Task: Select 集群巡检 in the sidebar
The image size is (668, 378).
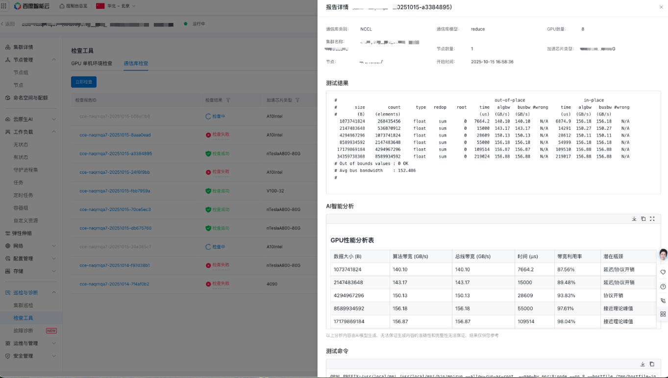Action: (x=24, y=305)
